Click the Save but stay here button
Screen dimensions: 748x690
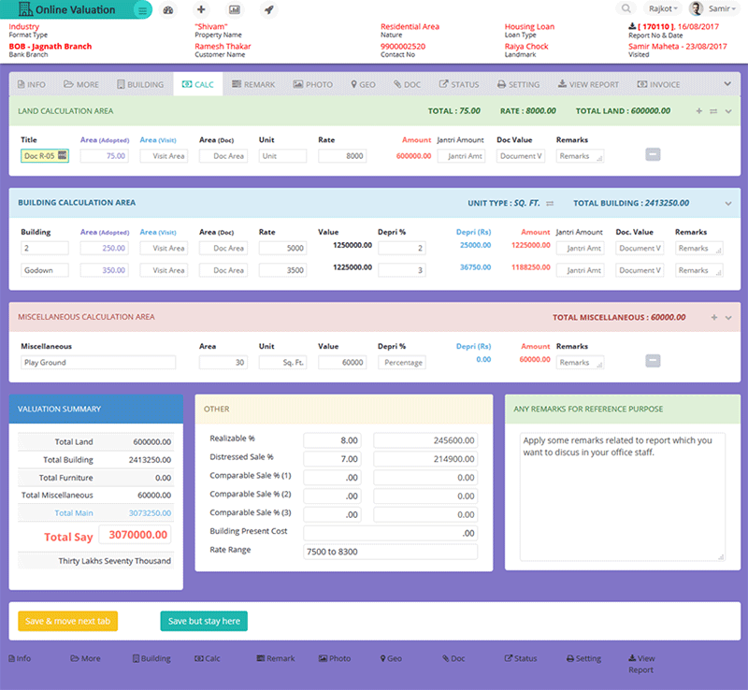[204, 621]
